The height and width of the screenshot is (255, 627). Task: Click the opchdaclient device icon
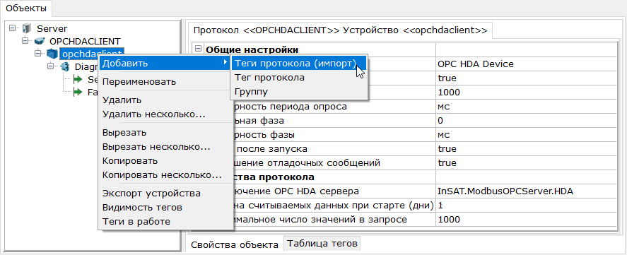[x=52, y=53]
